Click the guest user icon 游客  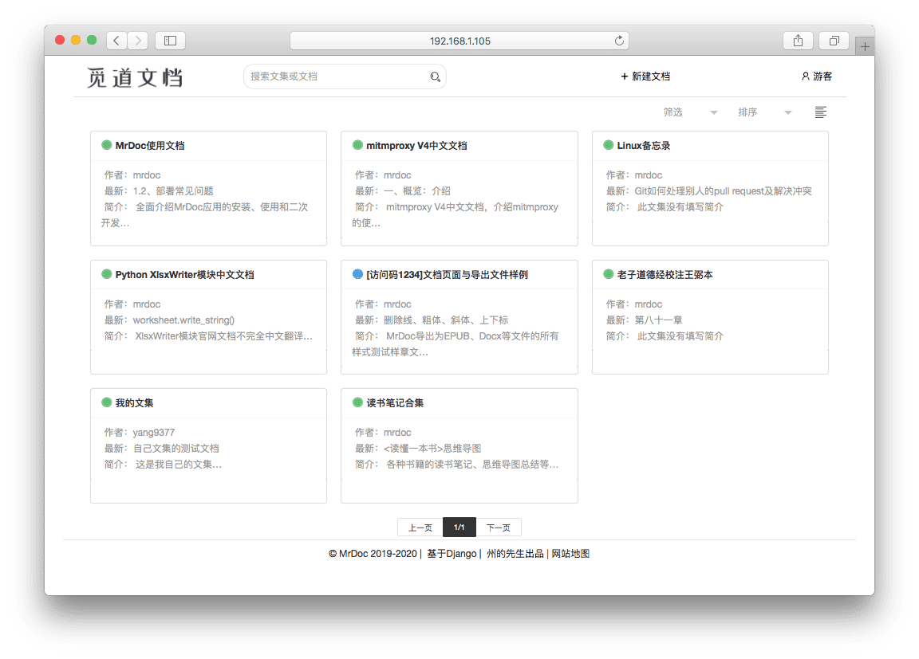point(816,76)
